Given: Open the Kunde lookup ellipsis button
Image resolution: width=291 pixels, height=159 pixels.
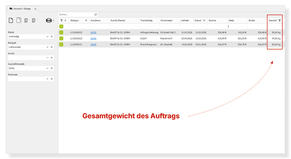Looking at the screenshot, I should (47, 57).
